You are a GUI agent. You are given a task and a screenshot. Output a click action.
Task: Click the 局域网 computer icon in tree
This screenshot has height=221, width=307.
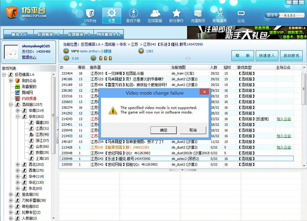[17, 93]
